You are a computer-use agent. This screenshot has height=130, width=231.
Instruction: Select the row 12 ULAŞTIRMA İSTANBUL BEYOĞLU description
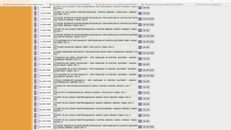(97, 70)
